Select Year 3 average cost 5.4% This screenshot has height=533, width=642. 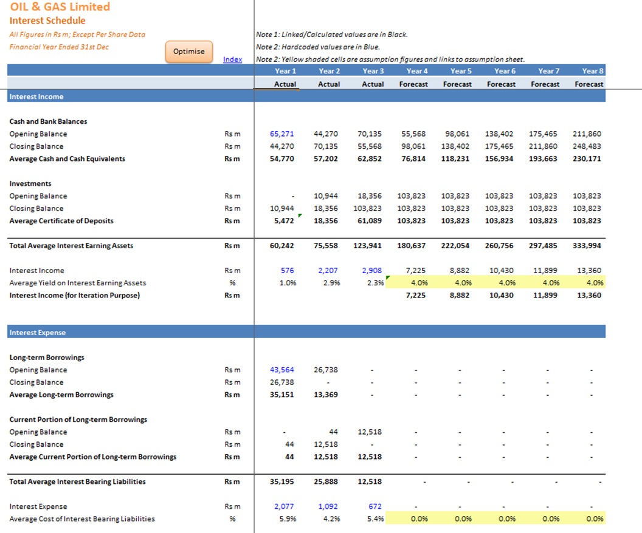click(x=375, y=518)
